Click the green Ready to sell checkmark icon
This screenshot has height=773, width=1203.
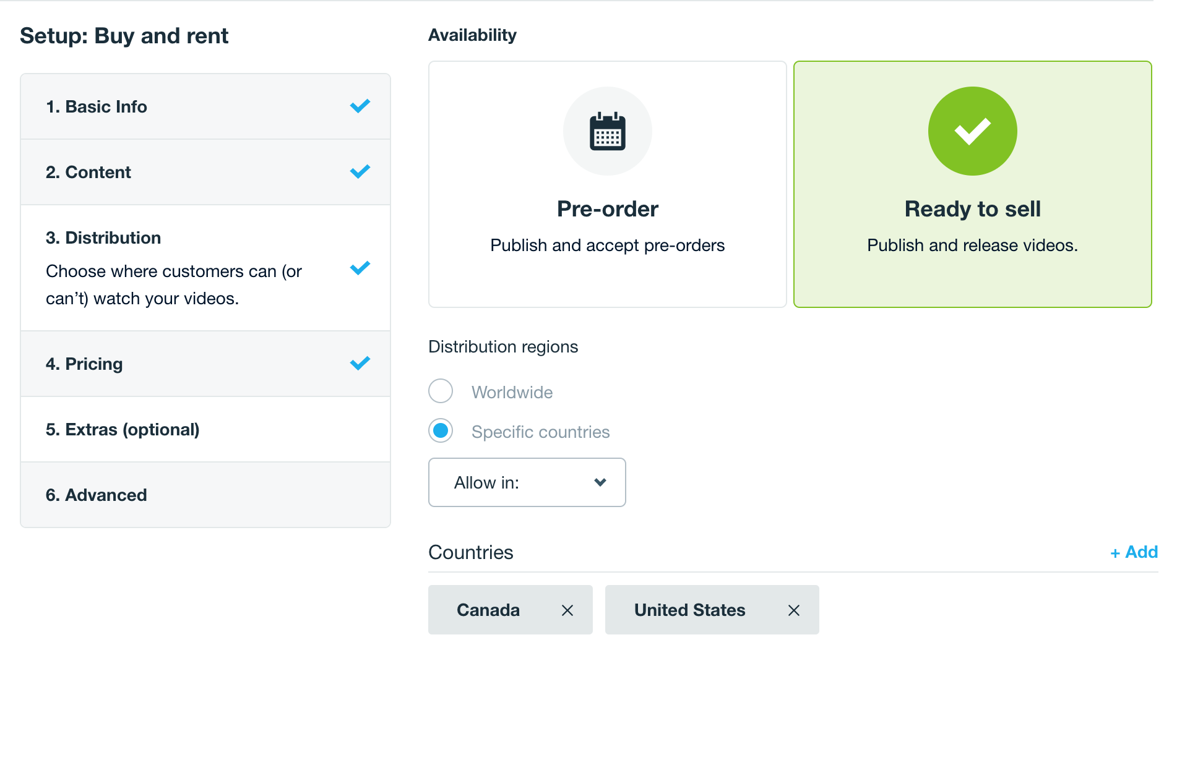(x=972, y=131)
